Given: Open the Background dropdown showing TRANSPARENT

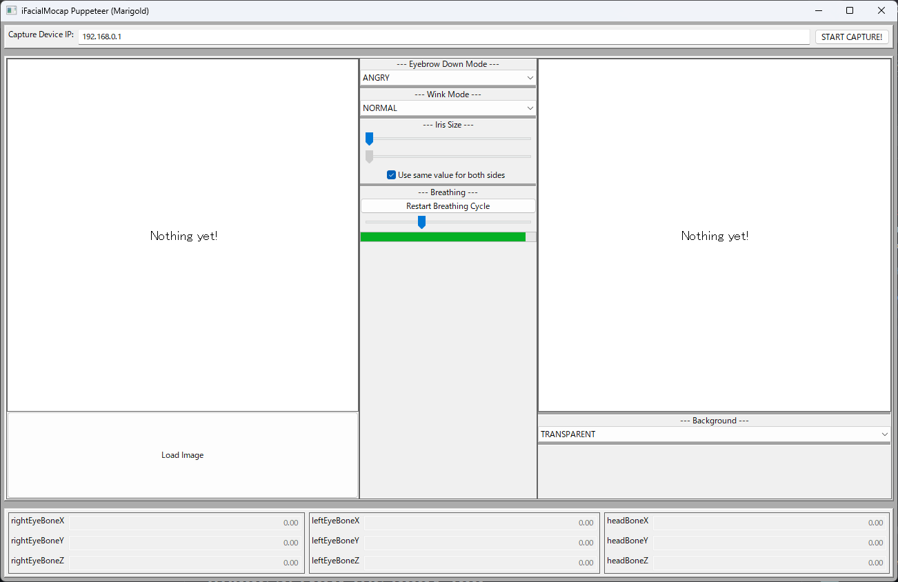Looking at the screenshot, I should coord(714,434).
